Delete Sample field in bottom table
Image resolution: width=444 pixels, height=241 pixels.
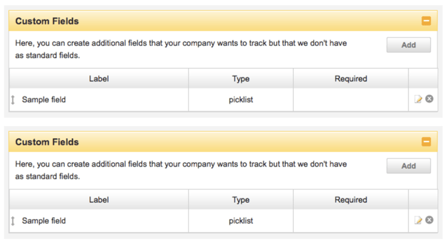pyautogui.click(x=429, y=220)
